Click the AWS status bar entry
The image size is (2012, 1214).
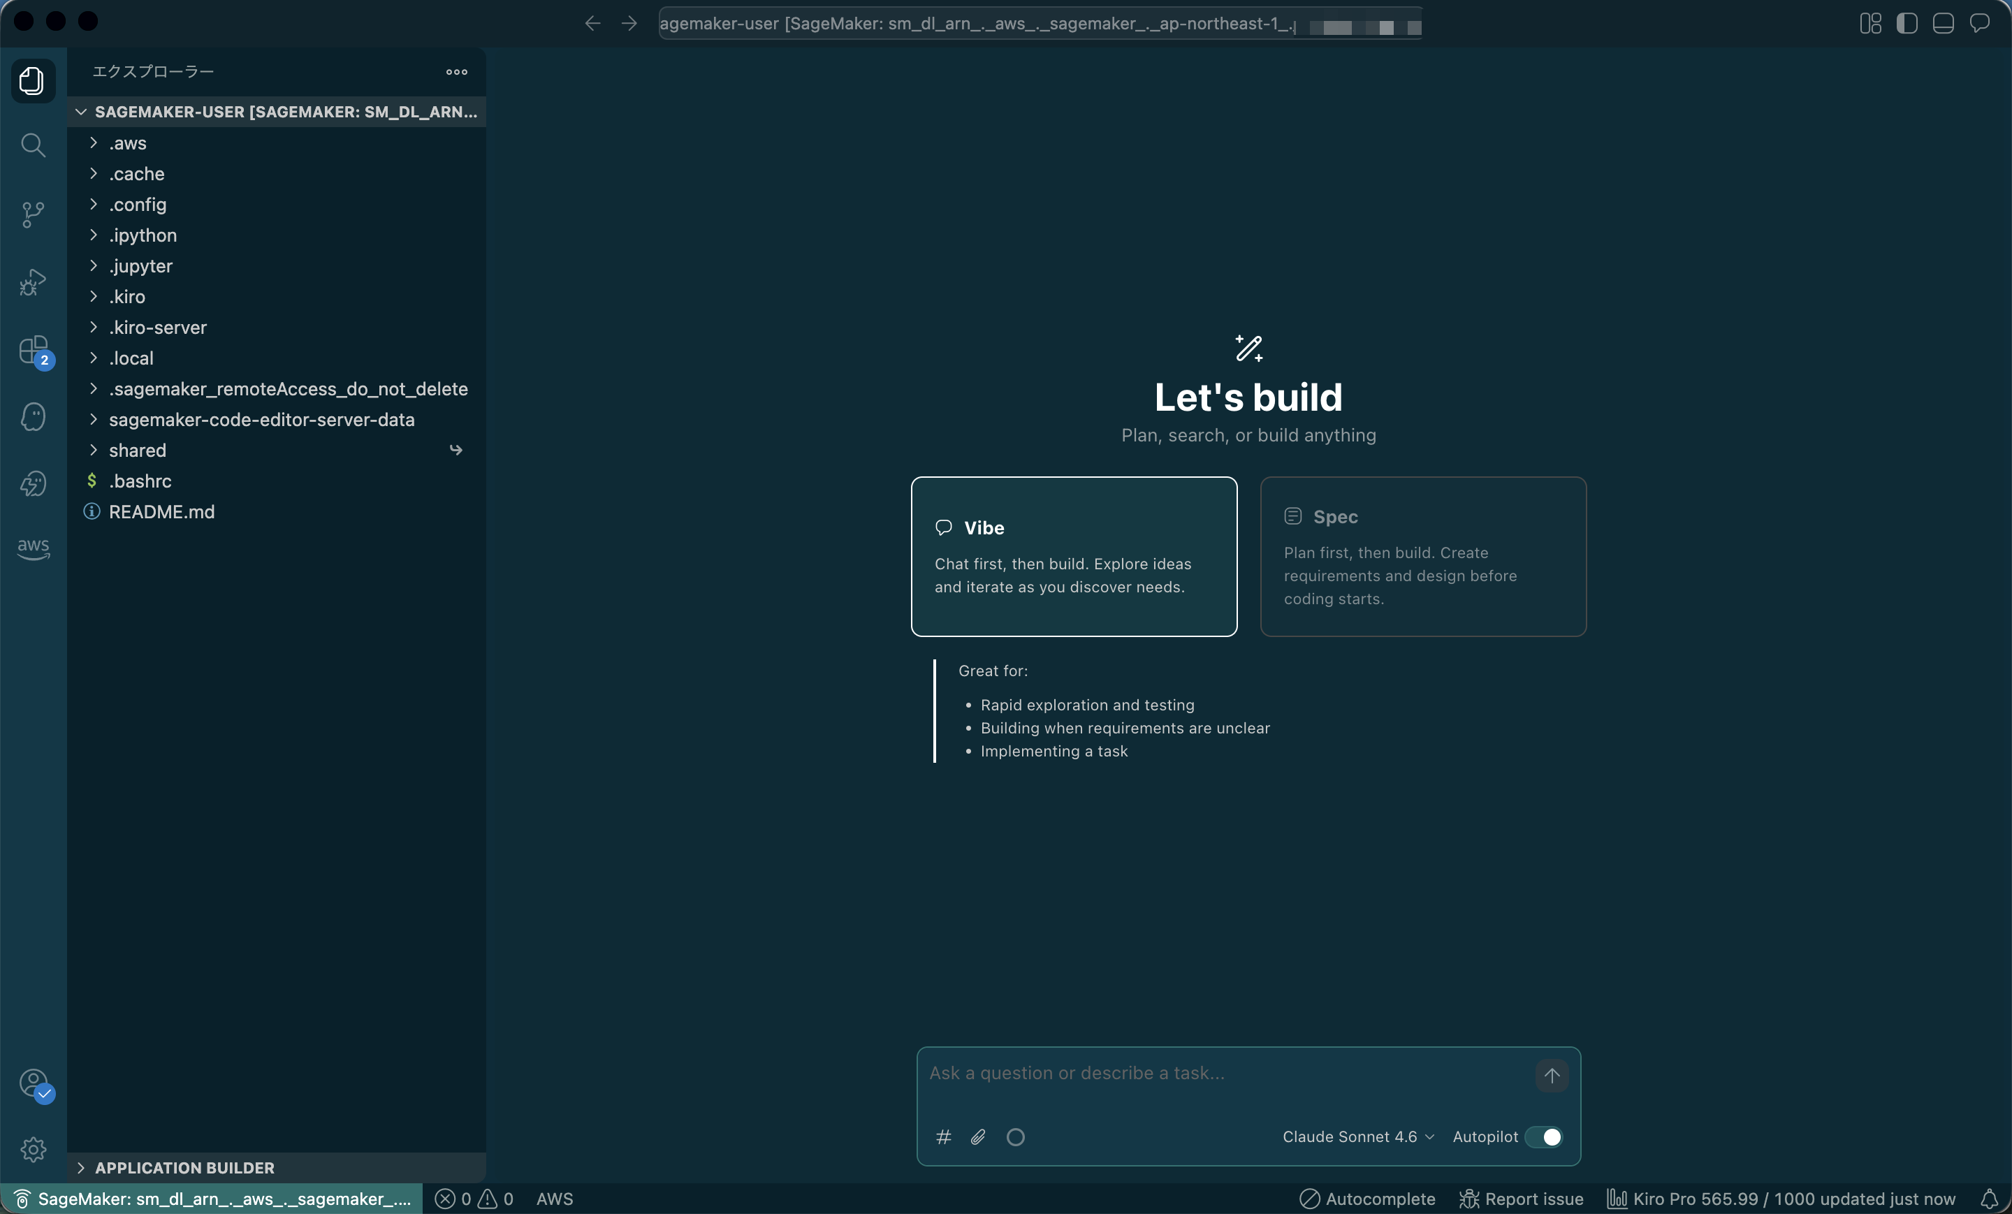[x=555, y=1199]
